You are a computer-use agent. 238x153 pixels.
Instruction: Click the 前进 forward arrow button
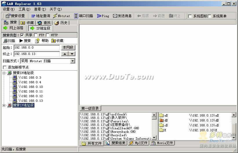pyautogui.click(x=159, y=16)
